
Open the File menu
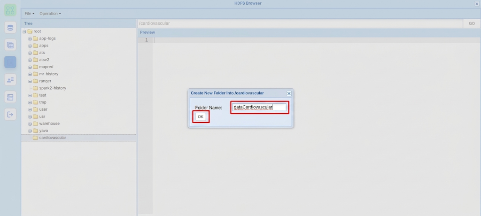(x=30, y=14)
